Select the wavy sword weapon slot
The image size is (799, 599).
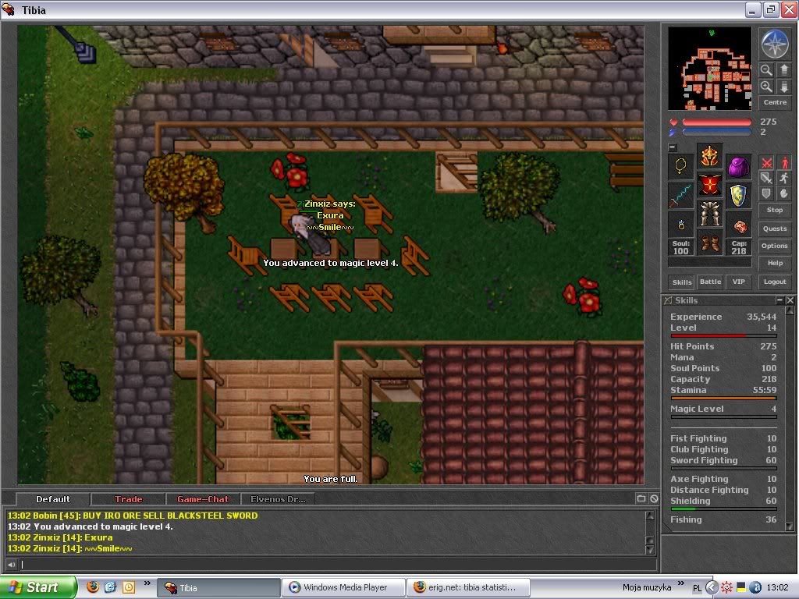point(680,196)
